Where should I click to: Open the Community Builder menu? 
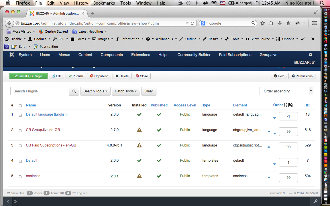point(195,55)
